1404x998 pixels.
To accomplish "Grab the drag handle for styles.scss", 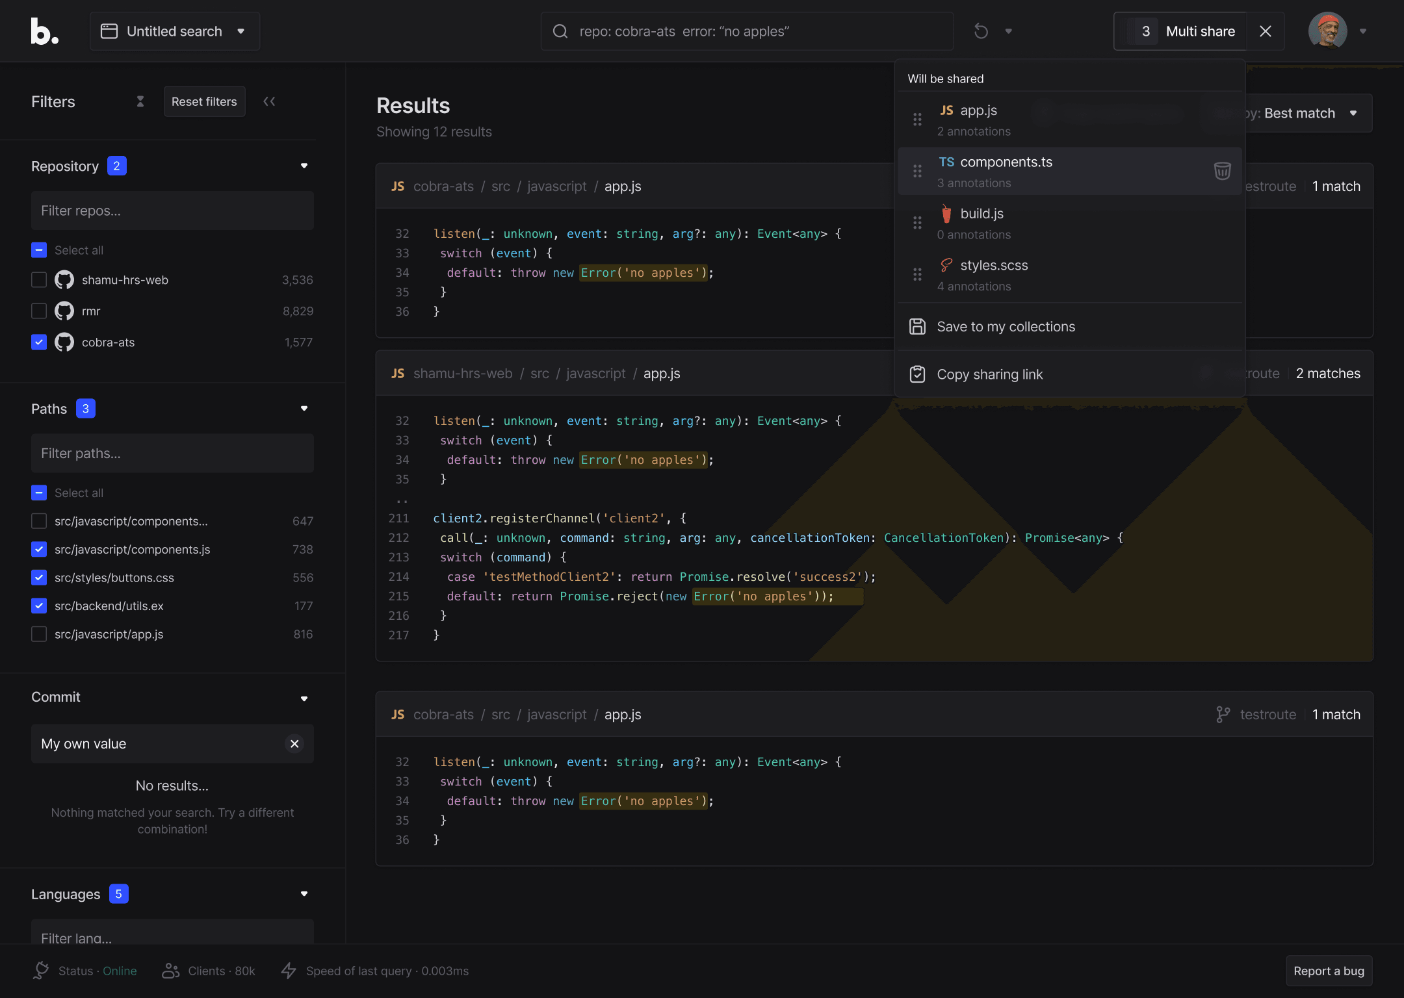I will (917, 274).
